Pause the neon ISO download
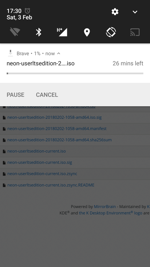 pyautogui.click(x=16, y=95)
